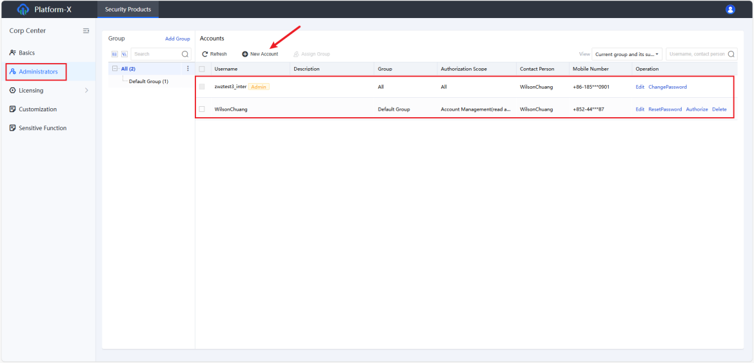Click the Refresh circular arrow icon
The image size is (754, 363).
click(x=205, y=54)
